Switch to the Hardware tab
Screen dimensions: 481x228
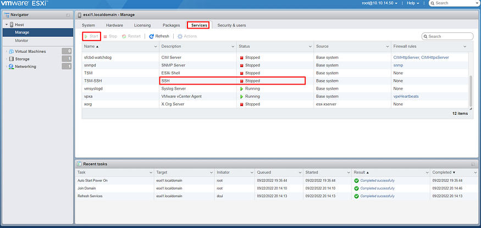click(x=114, y=25)
